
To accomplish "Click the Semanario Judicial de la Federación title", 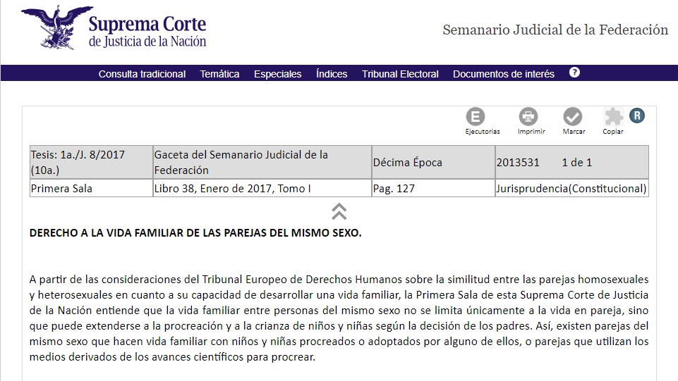I will click(555, 30).
